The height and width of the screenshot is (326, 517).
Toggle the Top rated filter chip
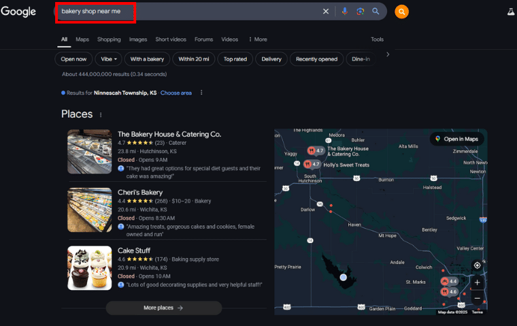(235, 59)
